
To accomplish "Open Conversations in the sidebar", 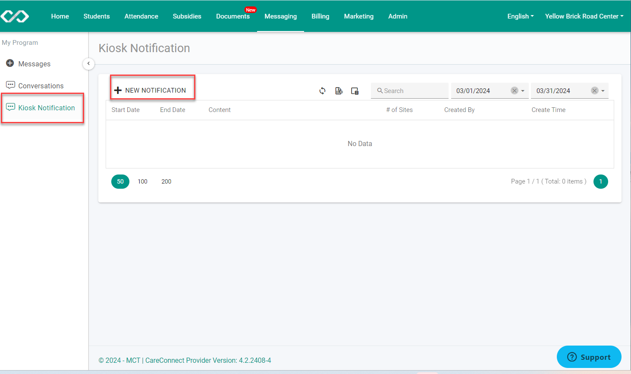I will [41, 86].
